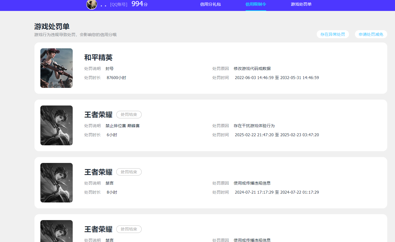The height and width of the screenshot is (242, 395).
Task: Click the second 王者荣耀 game thumbnail
Action: tap(56, 182)
